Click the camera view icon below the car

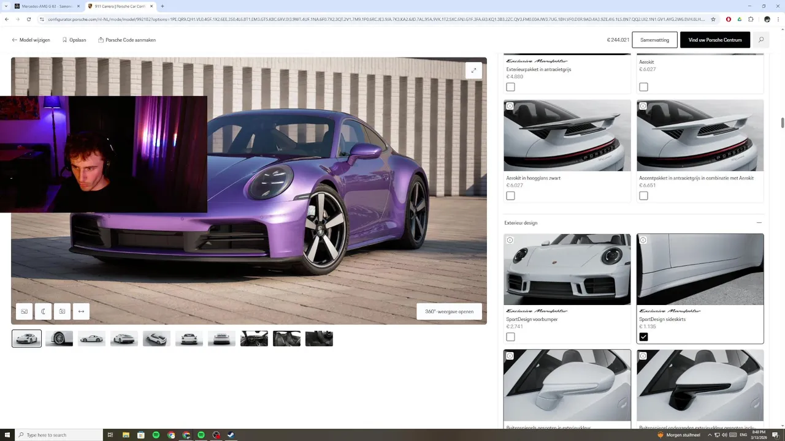(x=62, y=311)
